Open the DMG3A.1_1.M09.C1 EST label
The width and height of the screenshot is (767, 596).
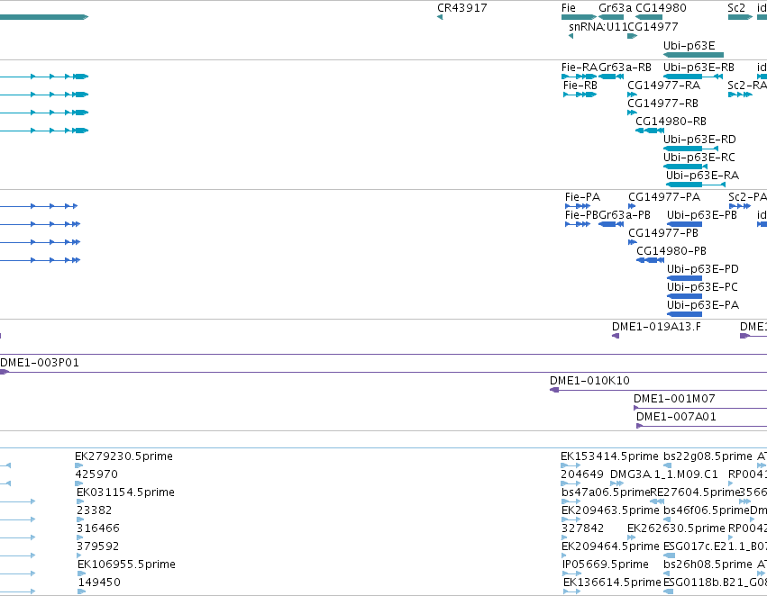pos(663,474)
